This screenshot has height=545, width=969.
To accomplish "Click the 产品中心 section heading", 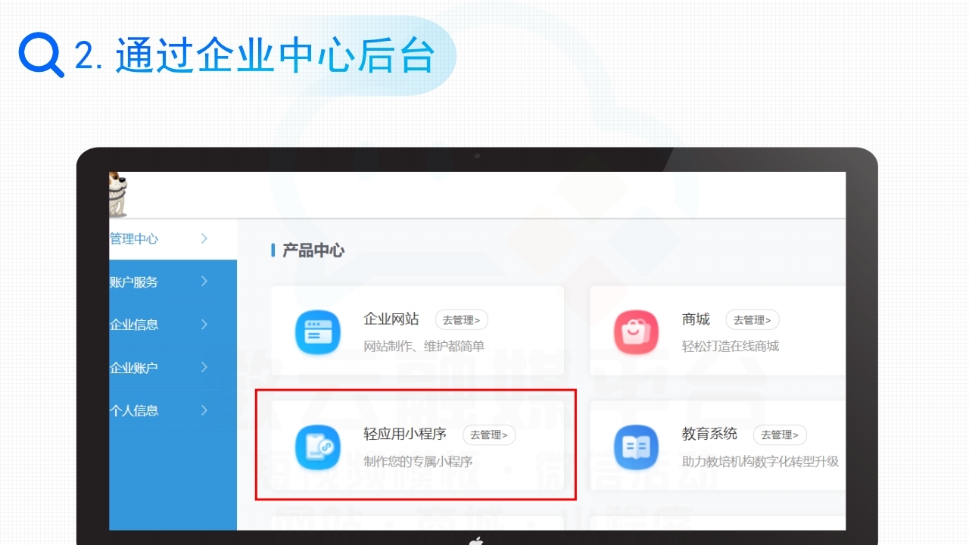I will coord(313,251).
